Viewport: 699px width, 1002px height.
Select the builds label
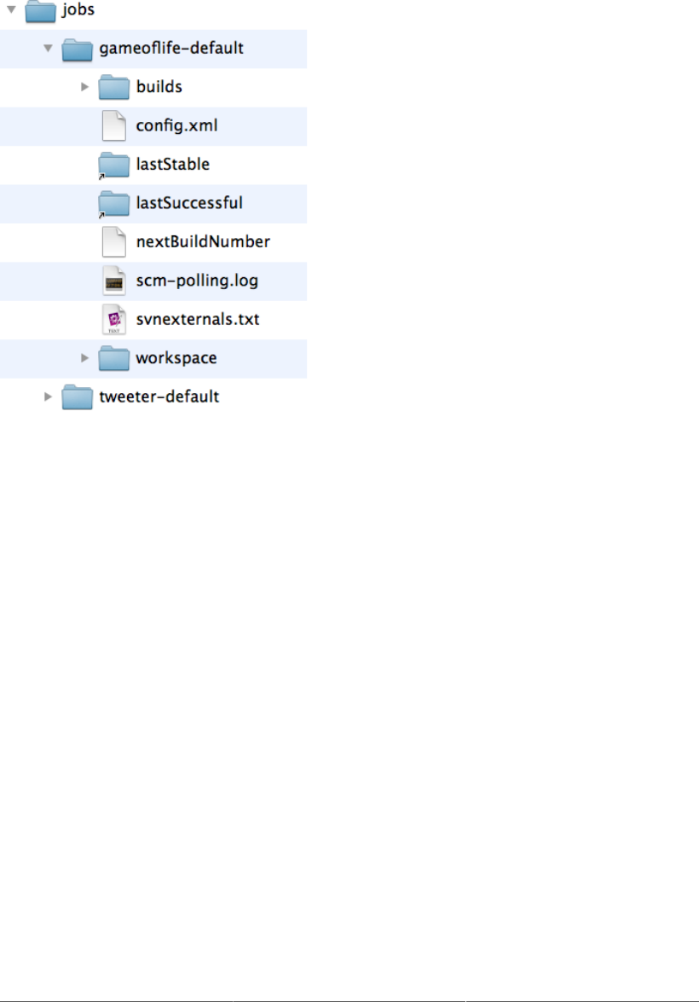(x=159, y=87)
